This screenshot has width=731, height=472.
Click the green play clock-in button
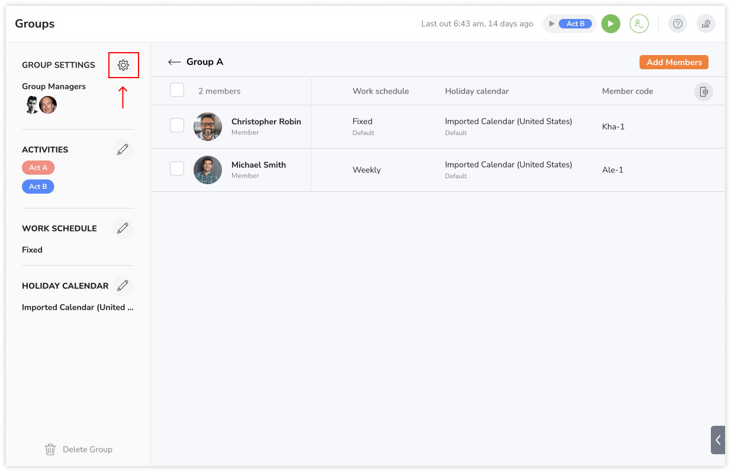(x=610, y=24)
